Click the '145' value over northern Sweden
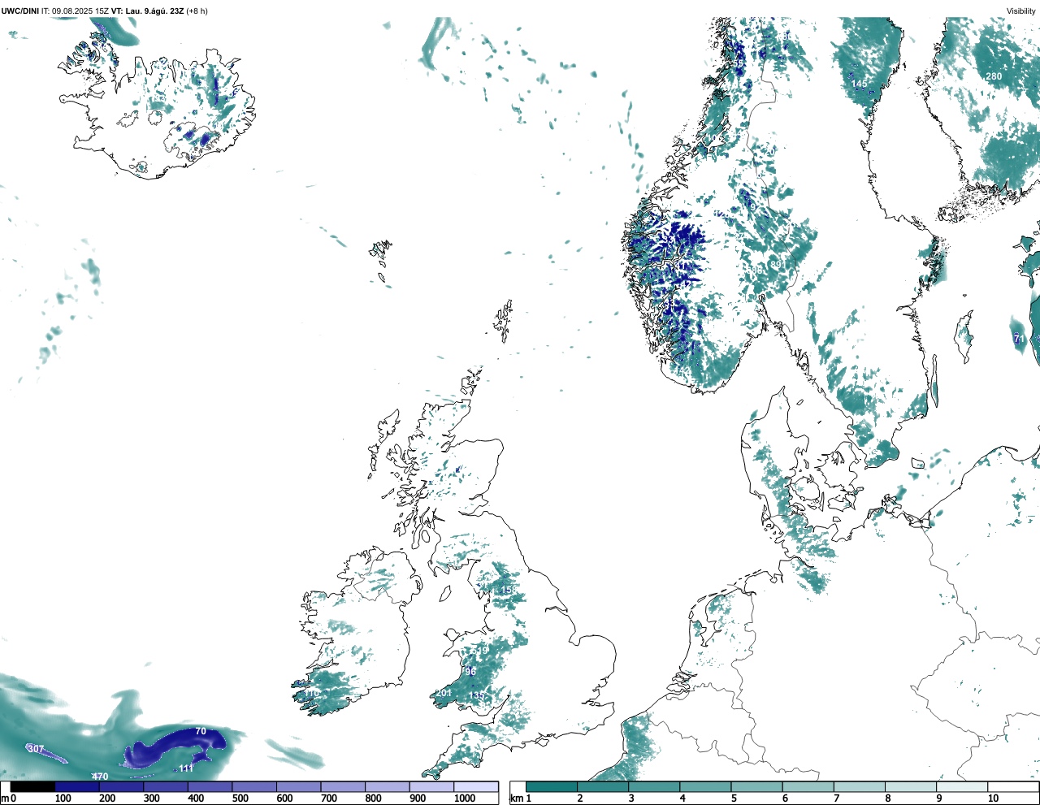This screenshot has height=805, width=1040. tap(859, 84)
